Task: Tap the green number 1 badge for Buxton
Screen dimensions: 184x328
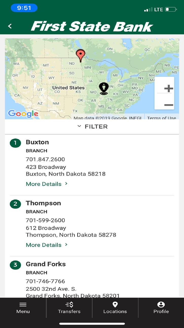Action: 15,143
